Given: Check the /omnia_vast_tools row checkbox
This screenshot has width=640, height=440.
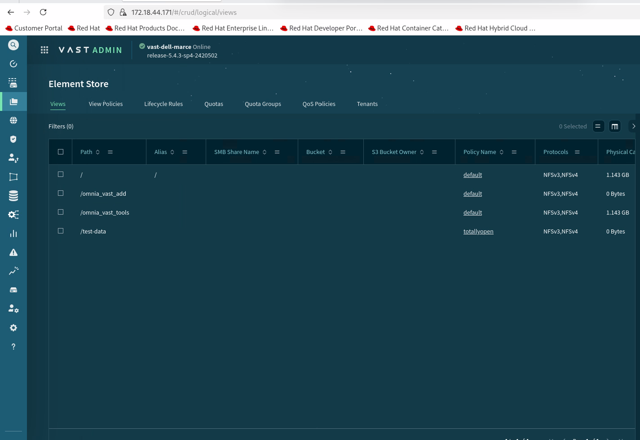Looking at the screenshot, I should pyautogui.click(x=61, y=212).
